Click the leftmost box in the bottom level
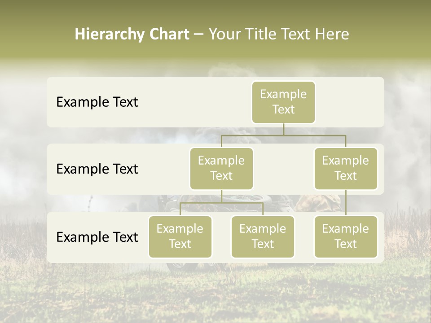The height and width of the screenshot is (323, 431). 180,236
